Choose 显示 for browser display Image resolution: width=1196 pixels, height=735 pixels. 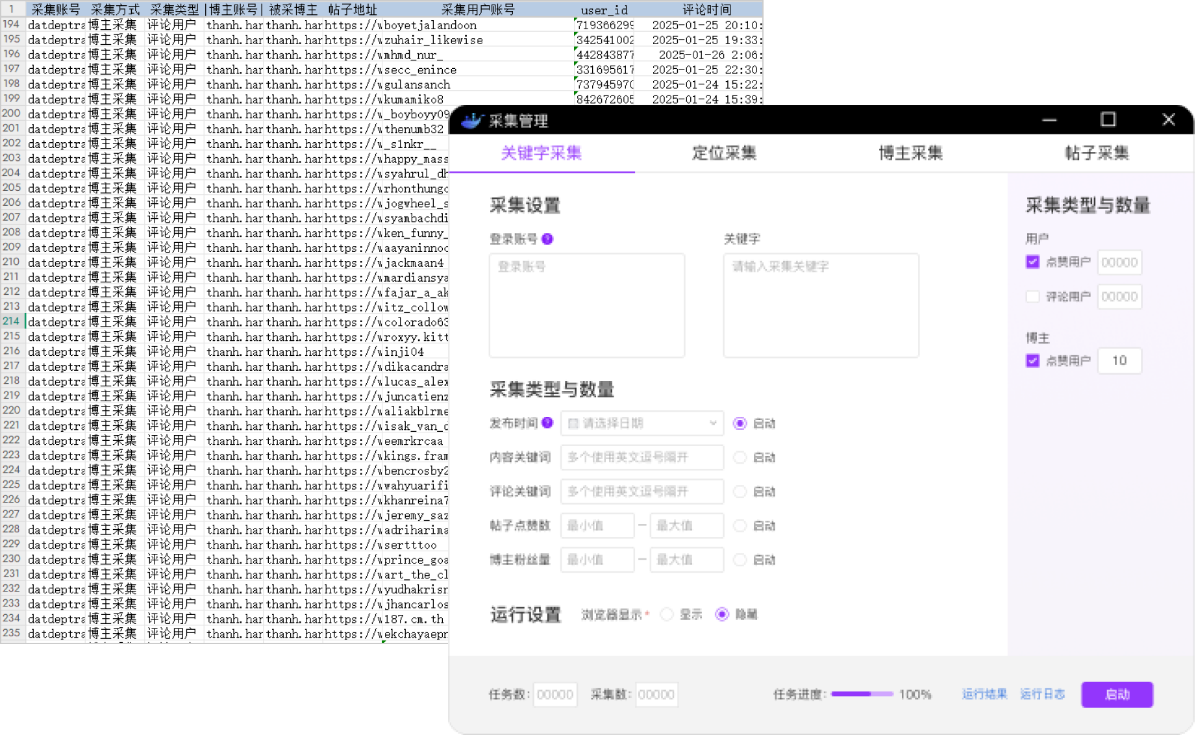click(667, 614)
